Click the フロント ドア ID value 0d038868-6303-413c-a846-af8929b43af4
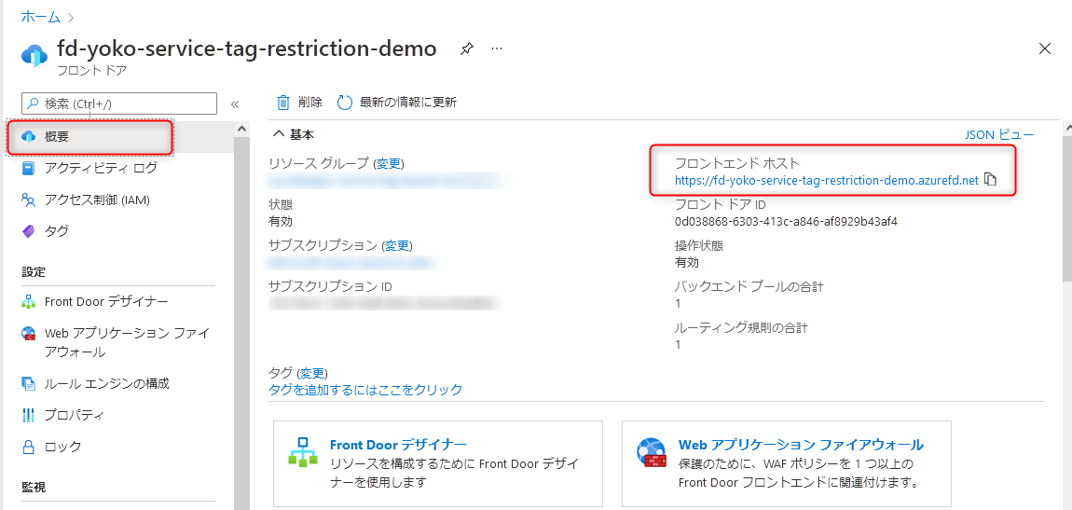This screenshot has height=510, width=1072. click(786, 222)
